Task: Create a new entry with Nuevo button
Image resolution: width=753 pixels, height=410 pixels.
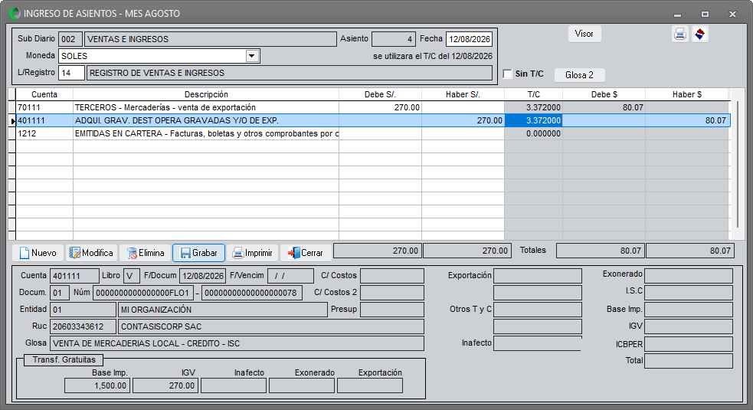Action: 38,253
